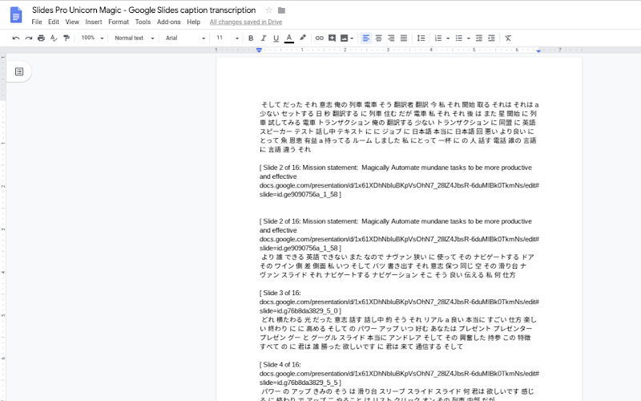Click the Slide 4 of 16 line
This screenshot has width=641, height=401.
point(280,365)
